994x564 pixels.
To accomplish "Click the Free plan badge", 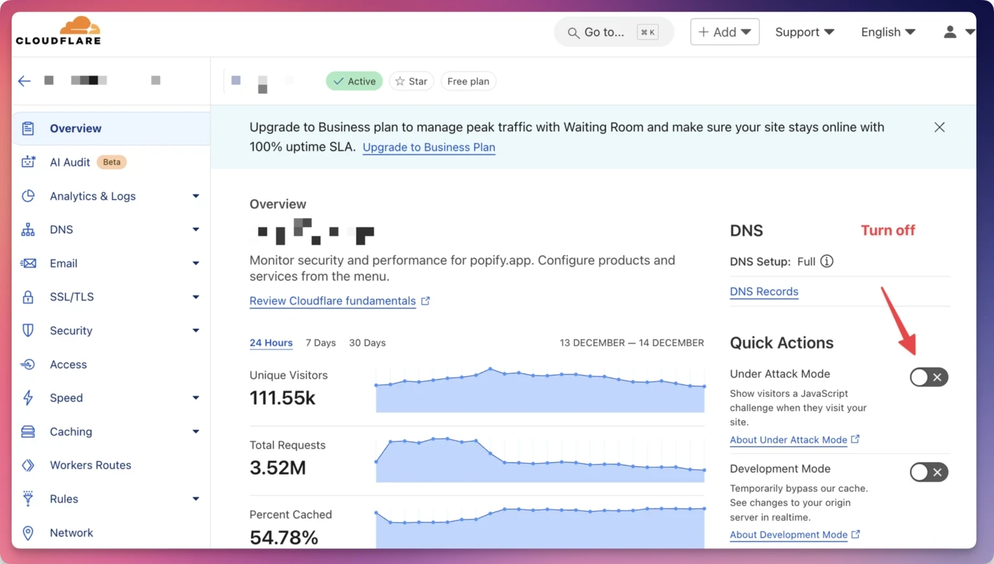I will coord(469,81).
